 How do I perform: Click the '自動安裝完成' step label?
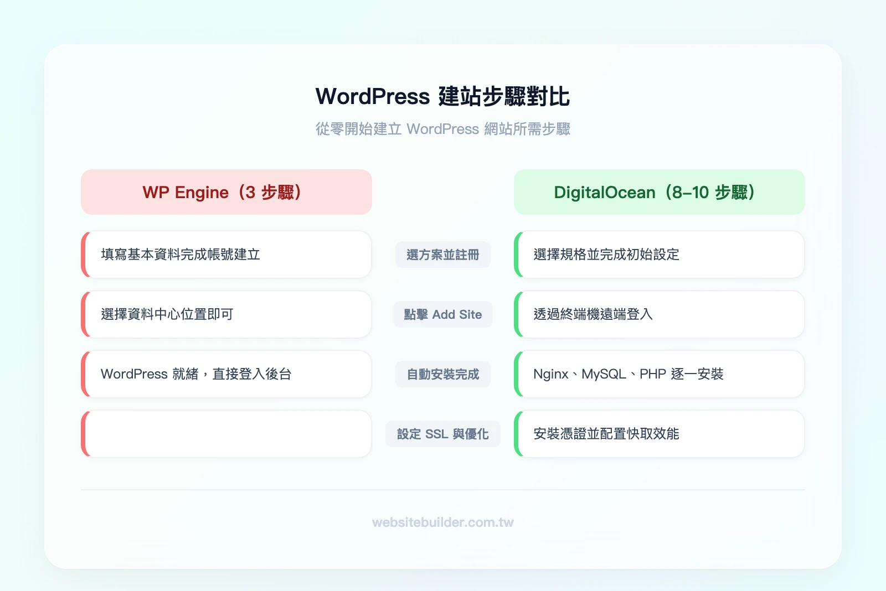click(x=443, y=374)
